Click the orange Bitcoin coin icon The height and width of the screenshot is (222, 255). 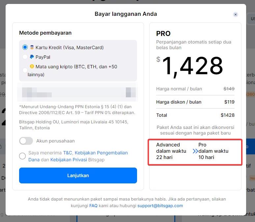pyautogui.click(x=32, y=66)
